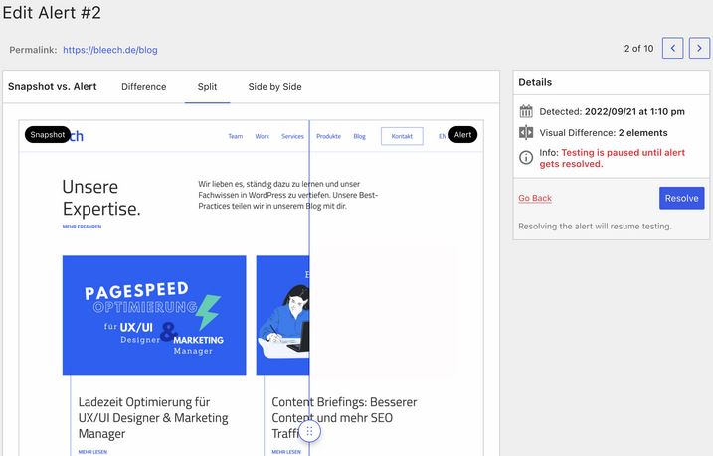Go to the previous alert arrow
The height and width of the screenshot is (456, 713).
tap(672, 48)
